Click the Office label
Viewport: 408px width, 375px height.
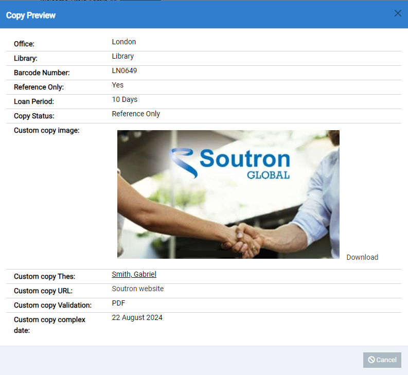[24, 44]
